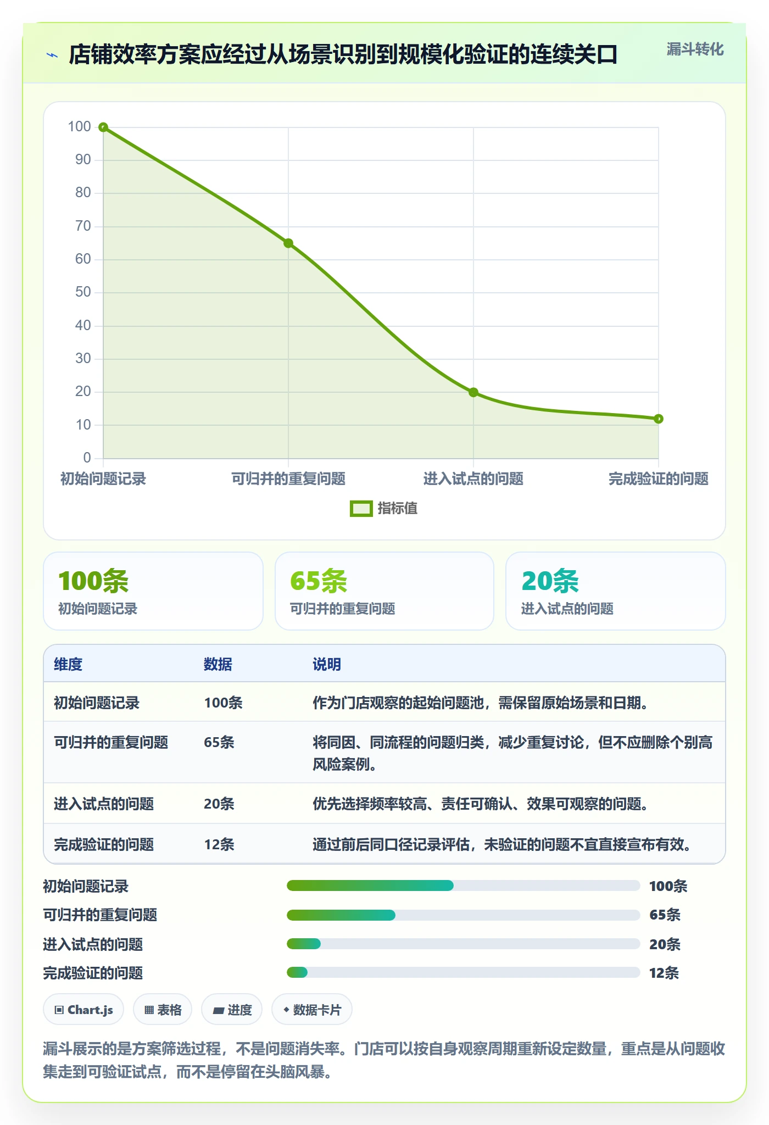The height and width of the screenshot is (1125, 769).
Task: Toggle the 指标值 legend color box
Action: 361,509
